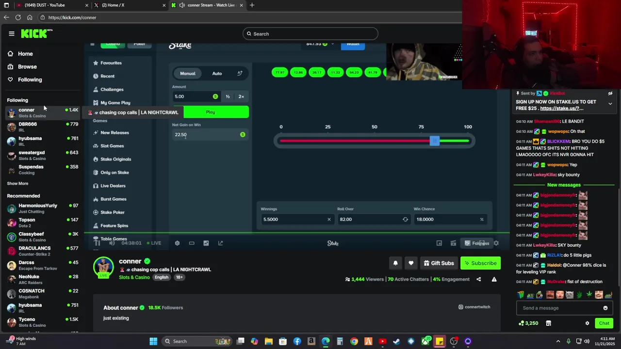Screen dimensions: 621x349
Task: Go back in browser
Action: (6, 17)
